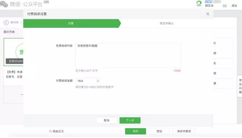Click the 预览并确认 step tab
The height and width of the screenshot is (138, 242).
coord(167,23)
